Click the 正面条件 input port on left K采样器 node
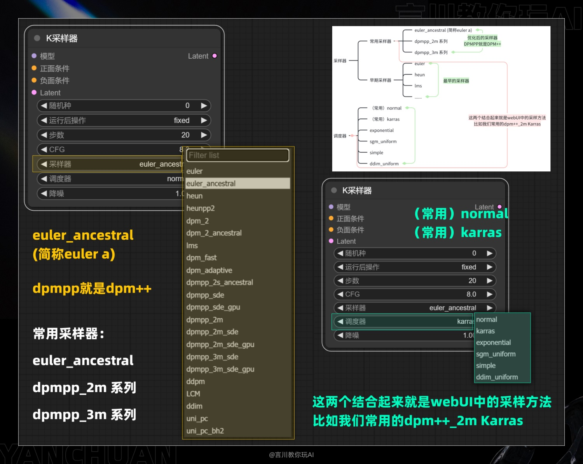The image size is (583, 464). coord(34,68)
